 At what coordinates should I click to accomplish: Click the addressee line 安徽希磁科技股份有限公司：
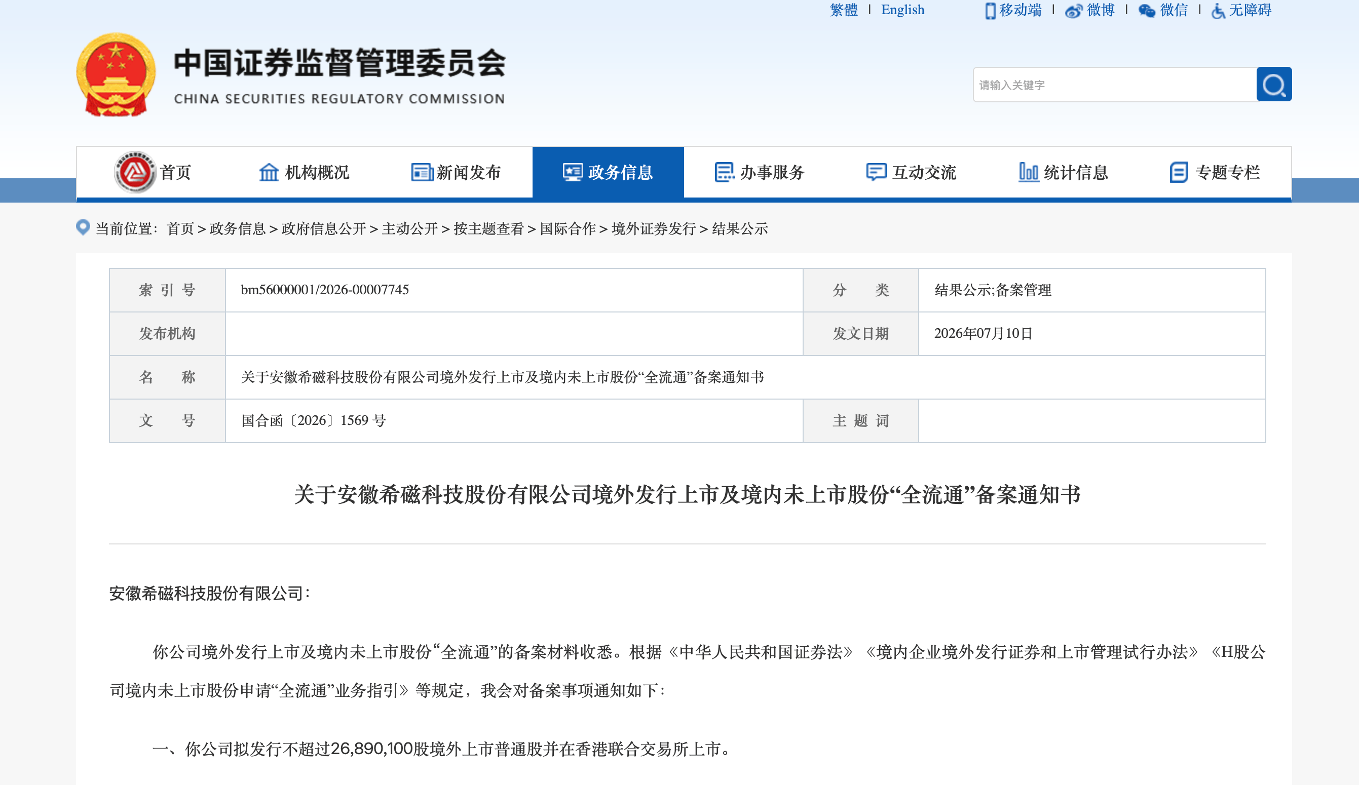pos(211,594)
